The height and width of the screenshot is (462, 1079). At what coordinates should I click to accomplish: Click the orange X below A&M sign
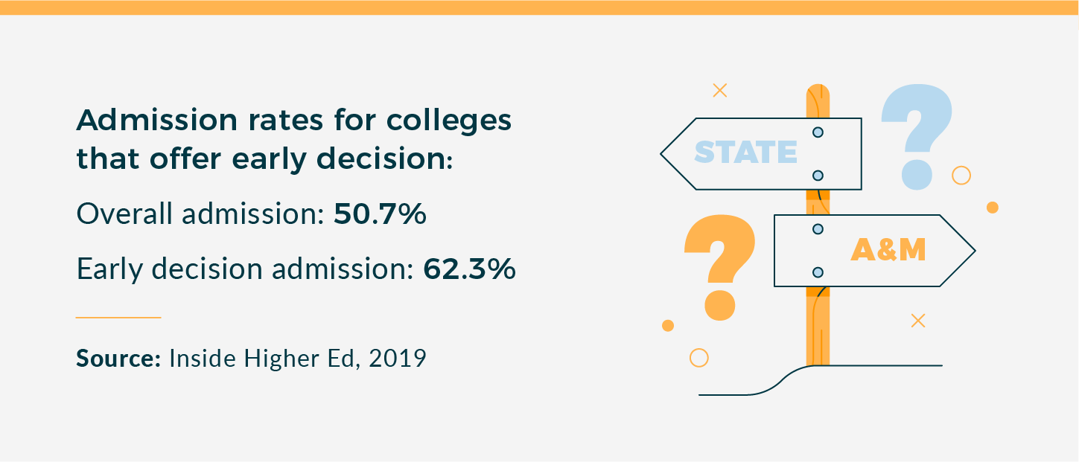(x=918, y=321)
